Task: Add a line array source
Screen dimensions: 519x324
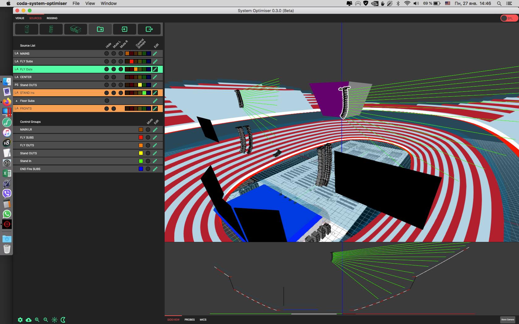Action: 51,29
